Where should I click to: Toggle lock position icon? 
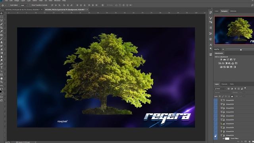point(226,97)
